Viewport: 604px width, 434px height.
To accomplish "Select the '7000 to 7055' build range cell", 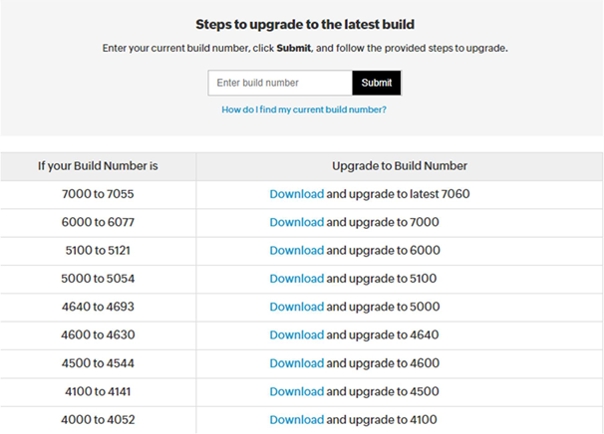I will click(x=98, y=194).
